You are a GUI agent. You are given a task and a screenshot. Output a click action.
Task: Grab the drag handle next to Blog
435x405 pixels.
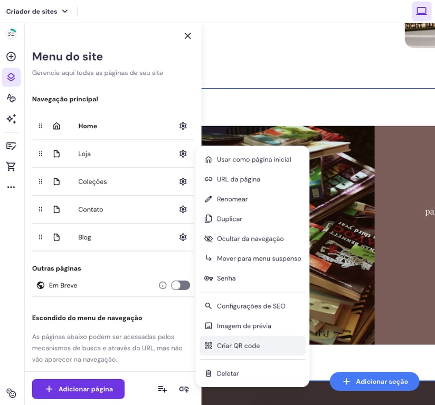(40, 237)
